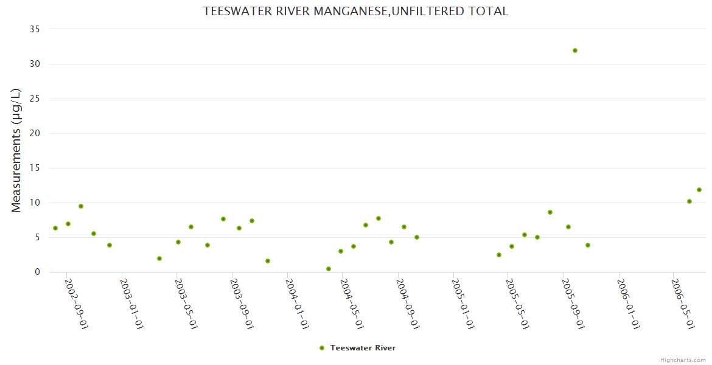Click the 2004-09-01 x-axis date label
Screen dimensions: 712x365
click(x=408, y=304)
